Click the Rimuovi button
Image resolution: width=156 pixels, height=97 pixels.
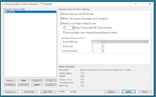(x=24, y=85)
